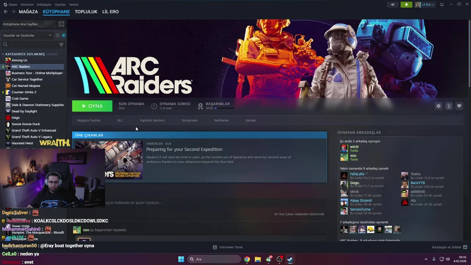Open Second Expedition news thumbnail

(109, 160)
